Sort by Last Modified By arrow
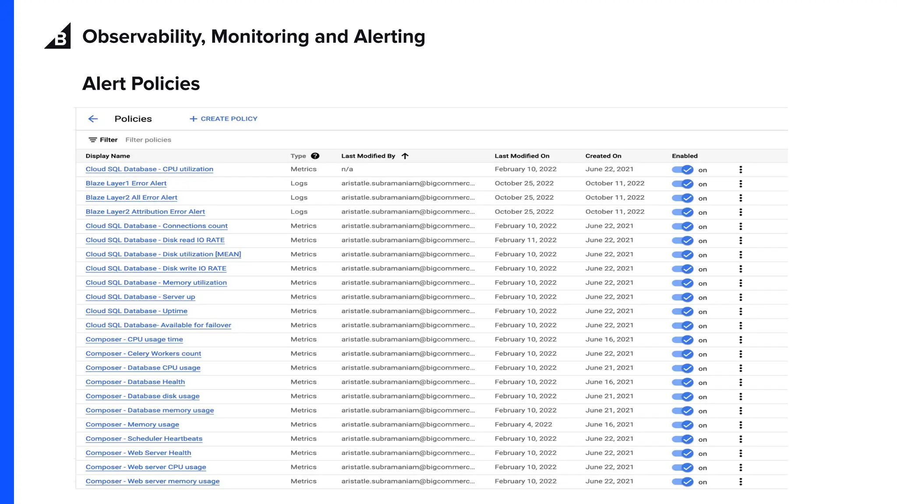 405,156
